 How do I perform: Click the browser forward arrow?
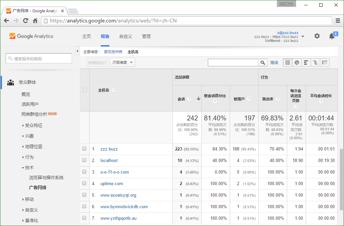tap(16, 20)
